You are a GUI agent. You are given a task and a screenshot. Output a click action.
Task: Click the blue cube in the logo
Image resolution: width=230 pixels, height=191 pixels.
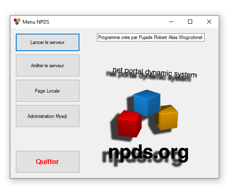point(147,103)
